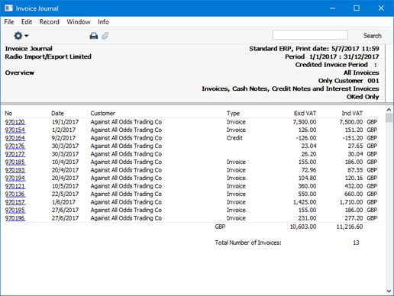Viewport: 394px width, 296px height.
Task: Open the Window menu
Action: 79,22
